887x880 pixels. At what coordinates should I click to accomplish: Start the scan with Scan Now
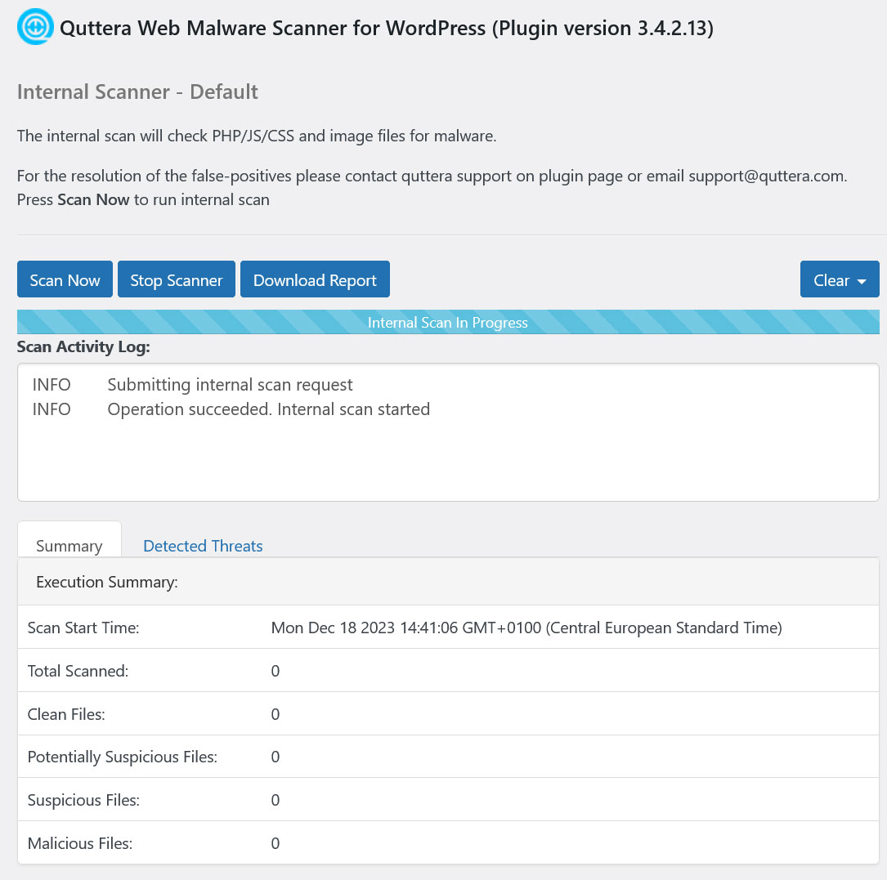(65, 279)
